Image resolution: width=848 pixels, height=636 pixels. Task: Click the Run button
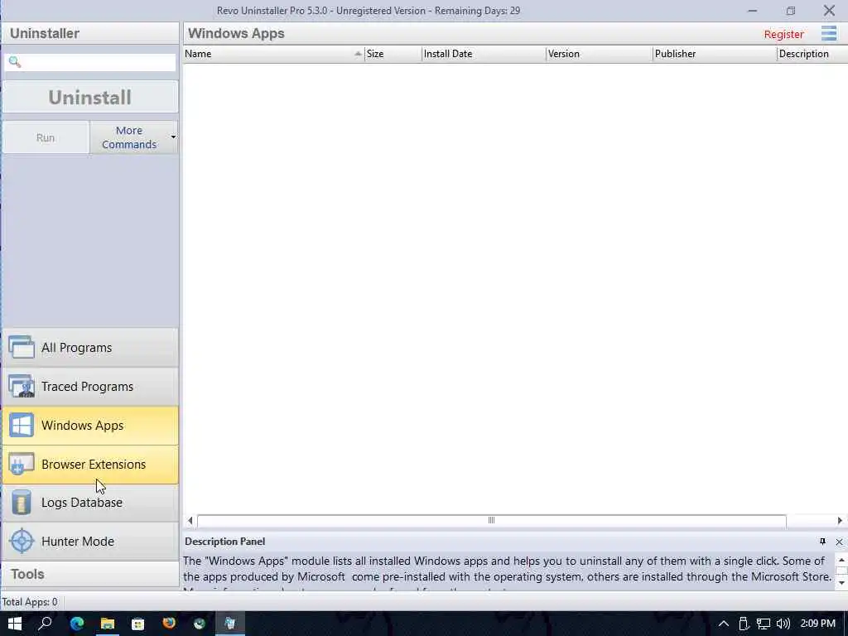pyautogui.click(x=46, y=137)
